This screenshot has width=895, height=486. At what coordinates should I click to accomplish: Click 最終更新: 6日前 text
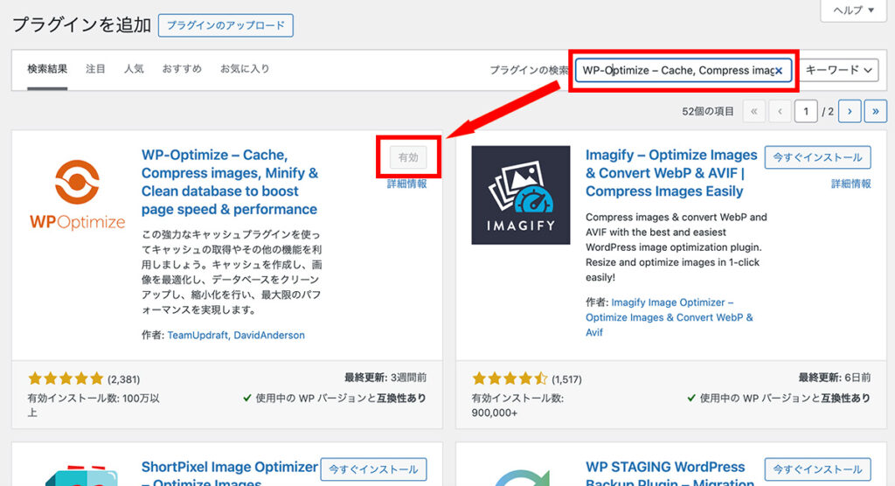pyautogui.click(x=835, y=378)
